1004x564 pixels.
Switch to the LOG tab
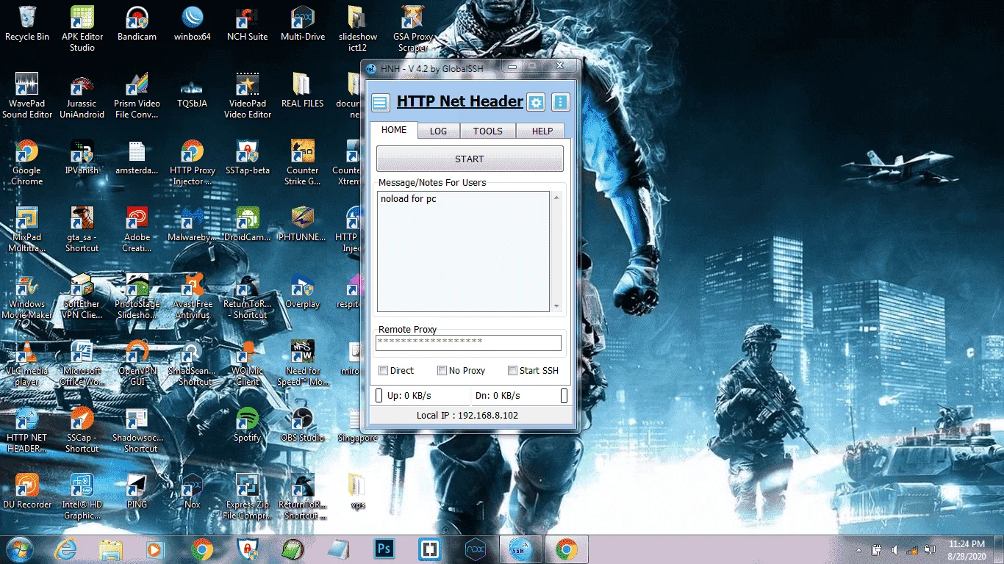[439, 131]
